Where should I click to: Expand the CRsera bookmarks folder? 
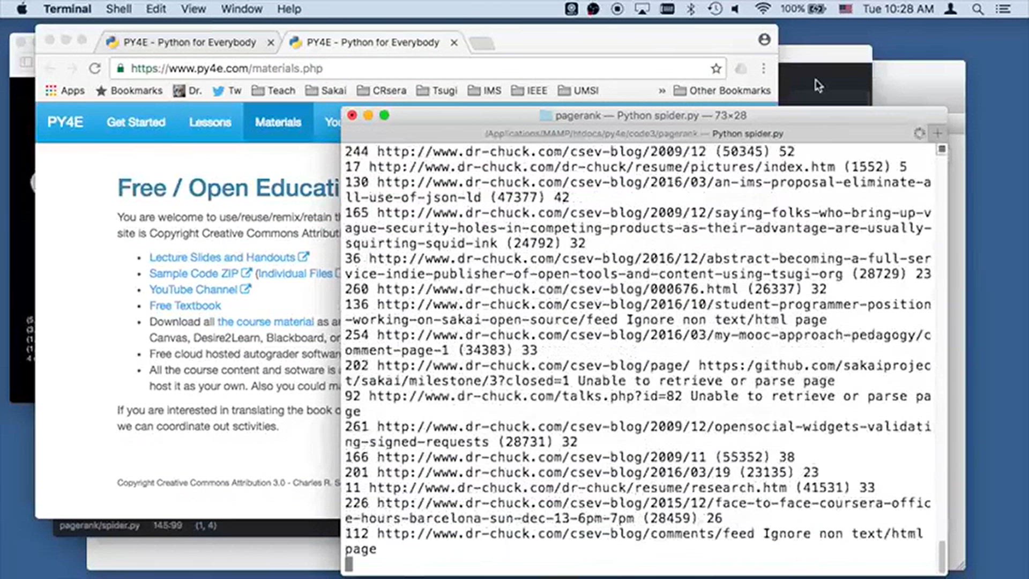381,91
